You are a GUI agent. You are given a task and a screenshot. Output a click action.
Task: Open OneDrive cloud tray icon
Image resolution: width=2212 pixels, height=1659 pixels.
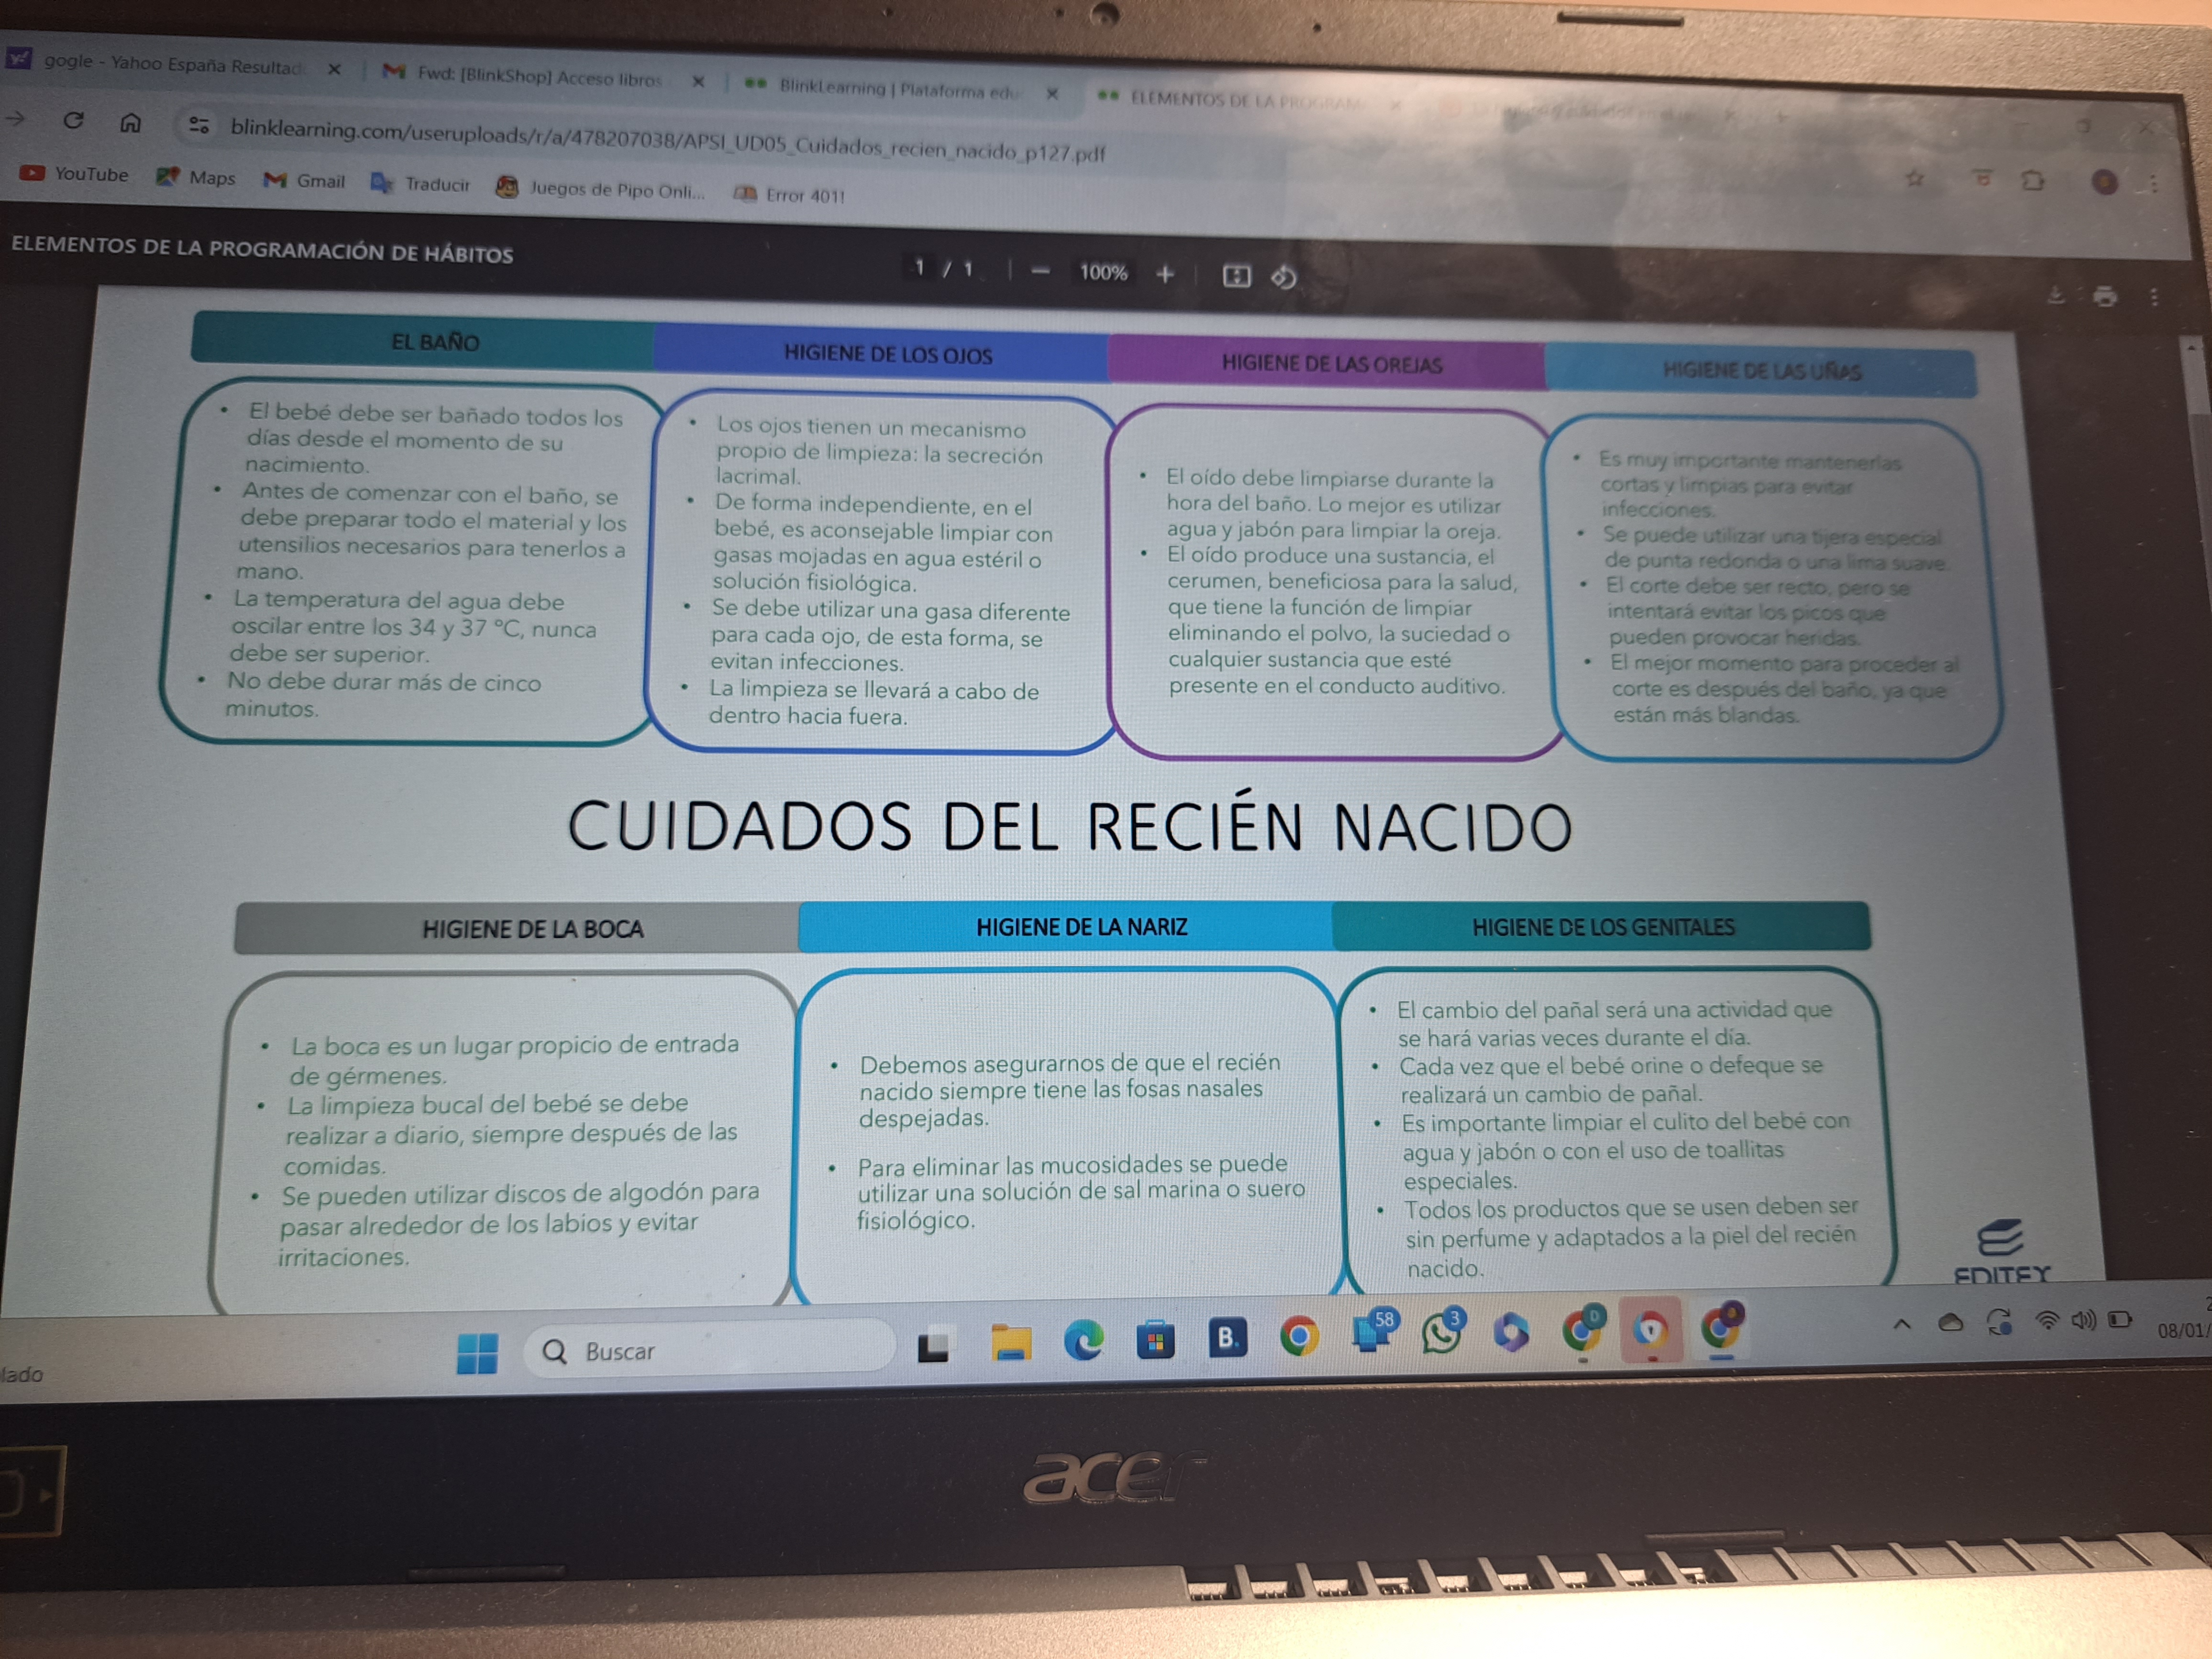1950,1323
